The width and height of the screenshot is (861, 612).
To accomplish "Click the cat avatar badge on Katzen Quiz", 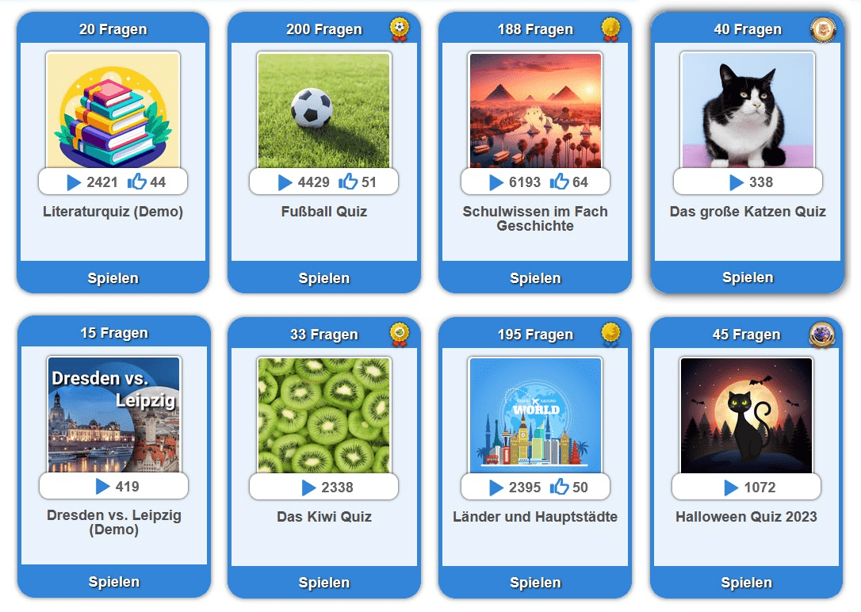I will tap(823, 29).
